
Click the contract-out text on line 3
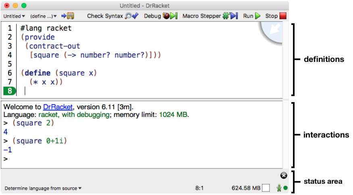click(x=54, y=46)
